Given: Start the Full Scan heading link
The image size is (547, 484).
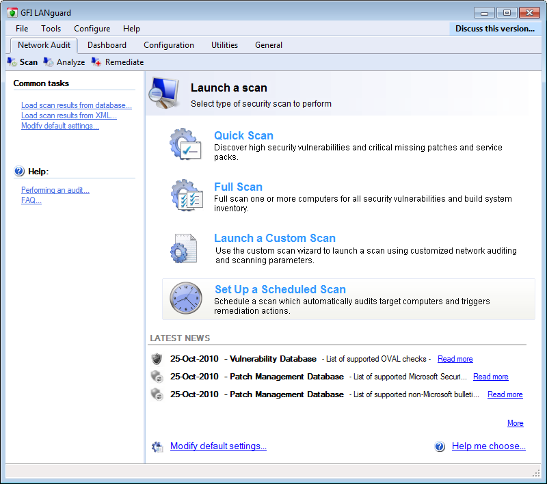Looking at the screenshot, I should pyautogui.click(x=238, y=187).
